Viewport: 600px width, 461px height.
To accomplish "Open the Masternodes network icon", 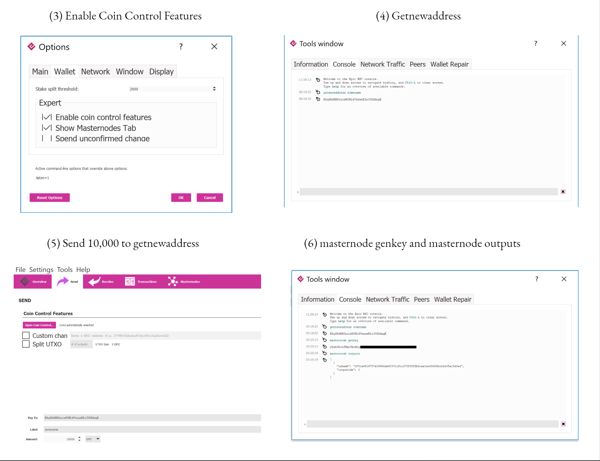I will [x=173, y=281].
